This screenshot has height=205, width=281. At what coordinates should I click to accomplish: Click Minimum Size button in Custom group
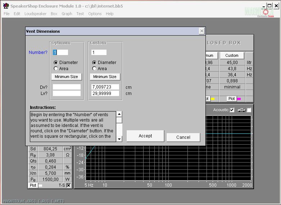point(105,77)
